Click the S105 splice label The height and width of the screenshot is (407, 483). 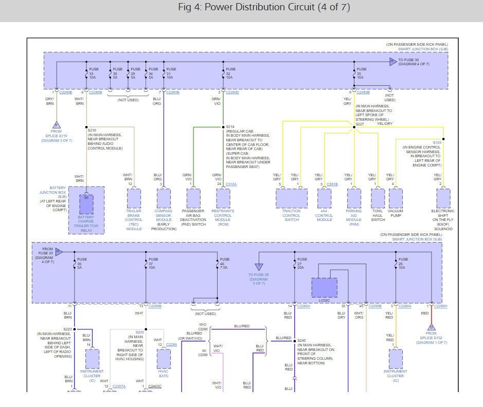437,143
